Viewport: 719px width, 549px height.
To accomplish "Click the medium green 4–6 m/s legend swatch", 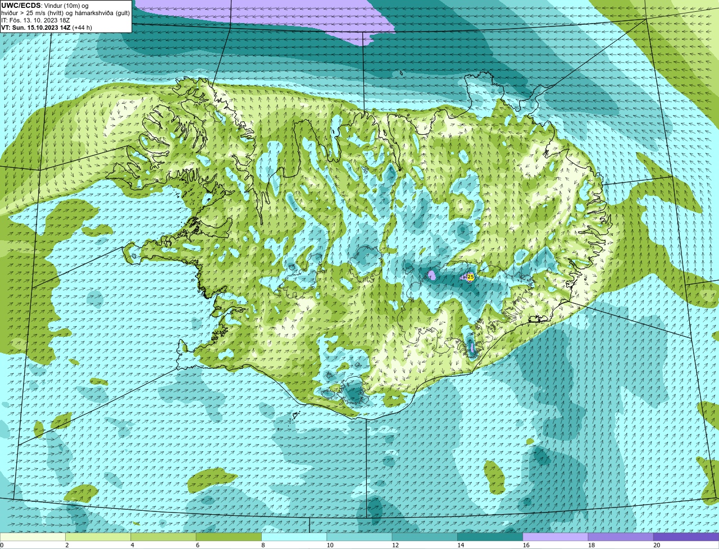I will (163, 537).
